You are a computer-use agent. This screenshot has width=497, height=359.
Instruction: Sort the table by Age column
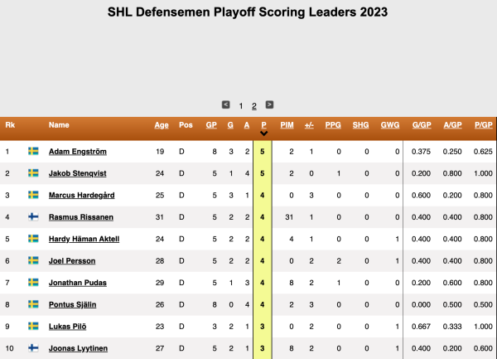tap(162, 125)
